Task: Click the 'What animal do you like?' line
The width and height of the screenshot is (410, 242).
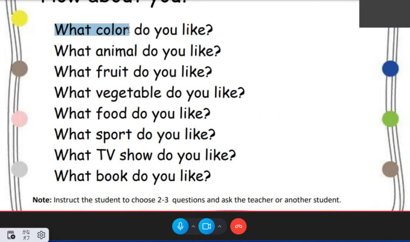Action: tap(138, 51)
